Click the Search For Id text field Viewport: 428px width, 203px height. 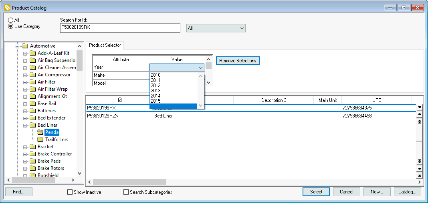120,28
